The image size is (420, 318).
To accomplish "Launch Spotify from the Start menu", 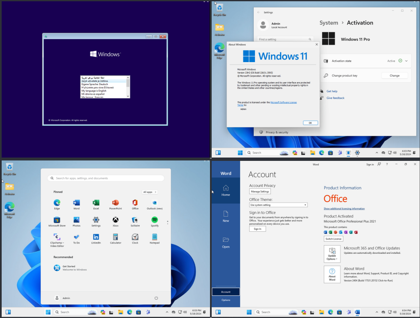I will (155, 222).
